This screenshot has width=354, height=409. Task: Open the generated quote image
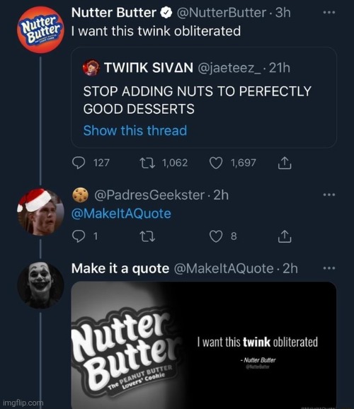click(x=204, y=345)
